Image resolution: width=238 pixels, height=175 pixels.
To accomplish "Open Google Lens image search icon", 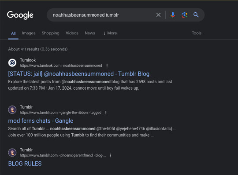I will 184,15.
